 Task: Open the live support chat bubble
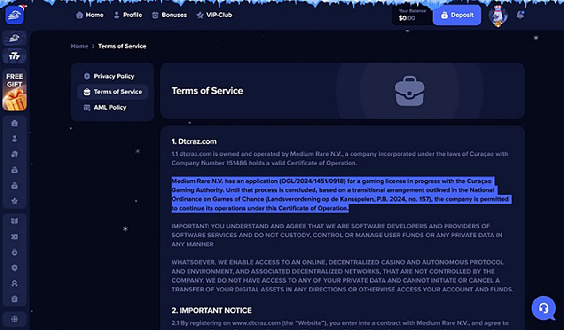tap(543, 308)
